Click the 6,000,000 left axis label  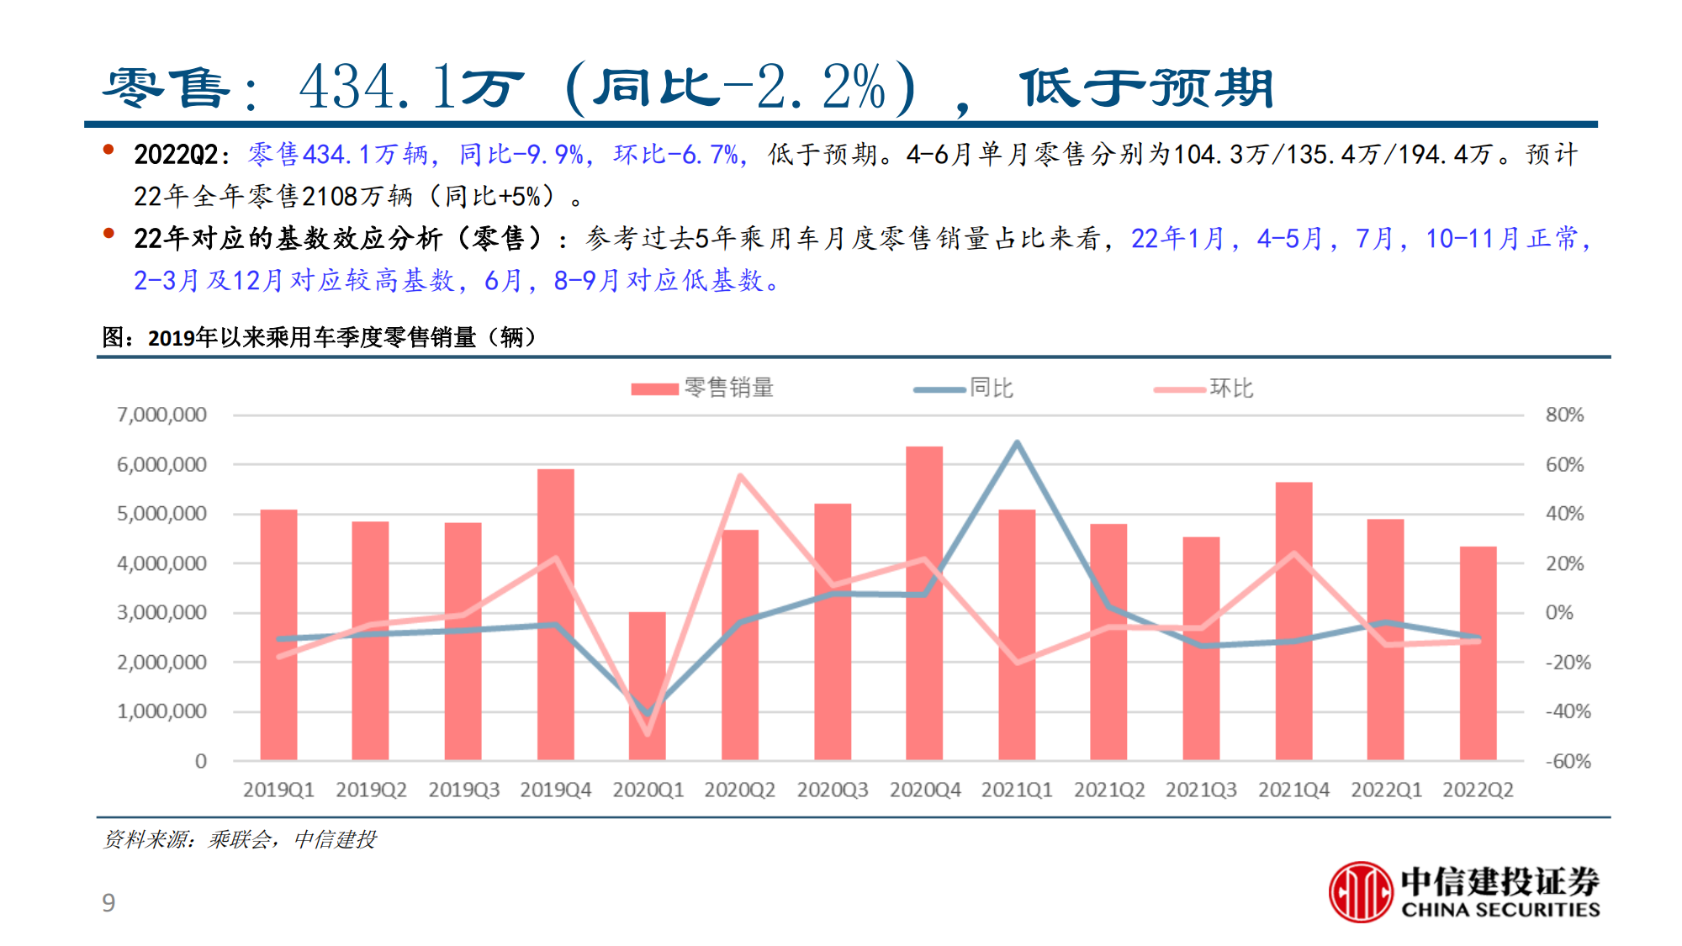point(161,464)
